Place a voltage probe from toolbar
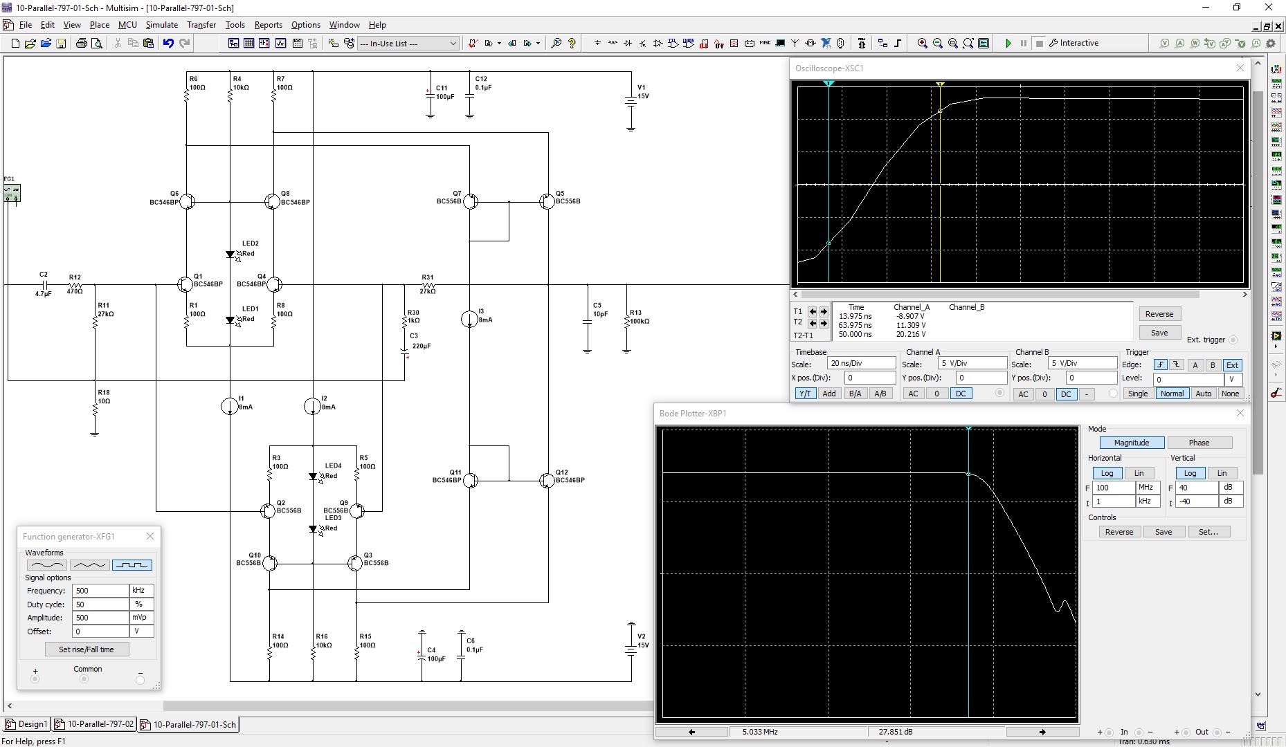The width and height of the screenshot is (1286, 747). (x=1165, y=43)
